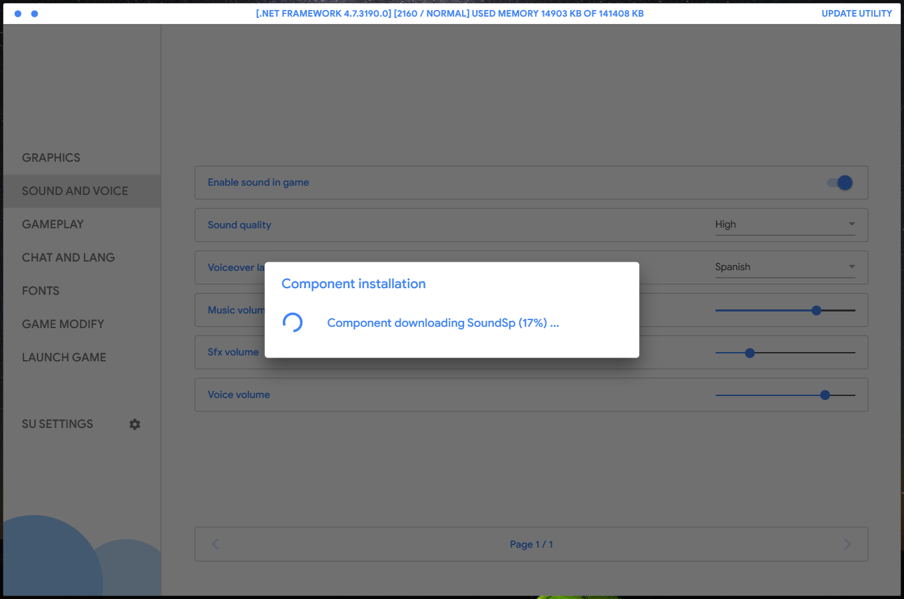Toggle Enable sound in game switch
904x599 pixels.
pyautogui.click(x=840, y=182)
